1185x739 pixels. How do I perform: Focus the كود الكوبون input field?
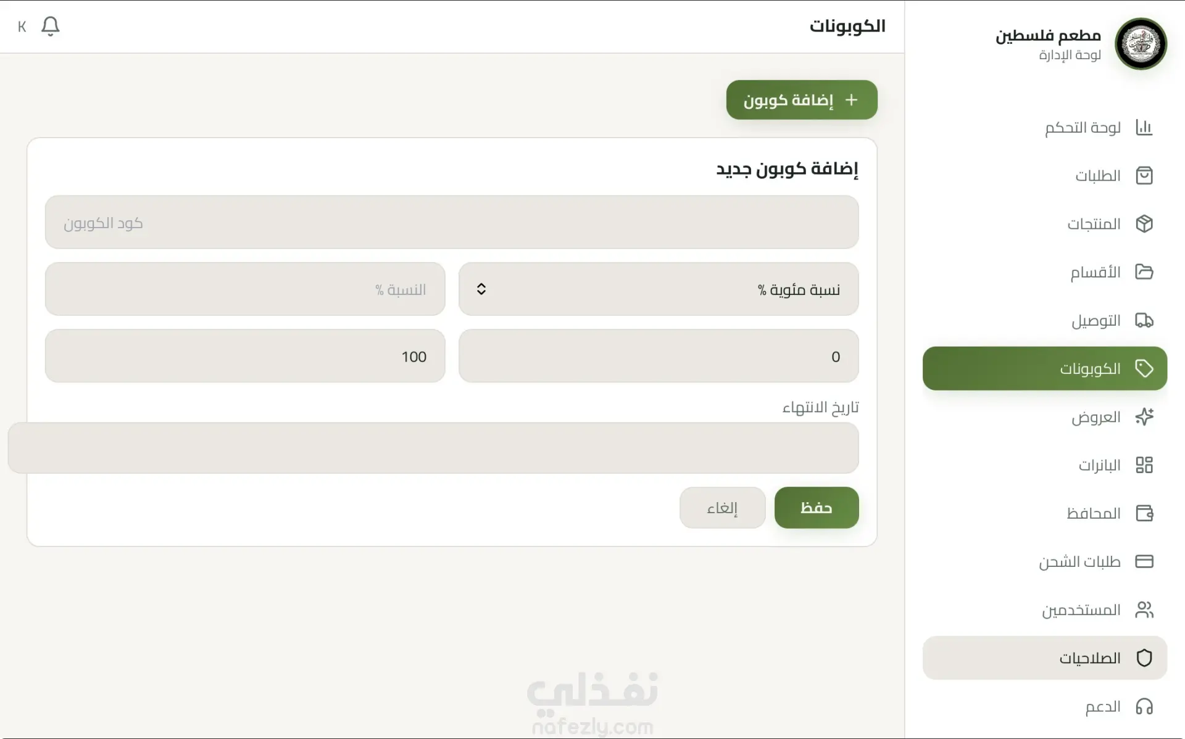[x=452, y=223]
